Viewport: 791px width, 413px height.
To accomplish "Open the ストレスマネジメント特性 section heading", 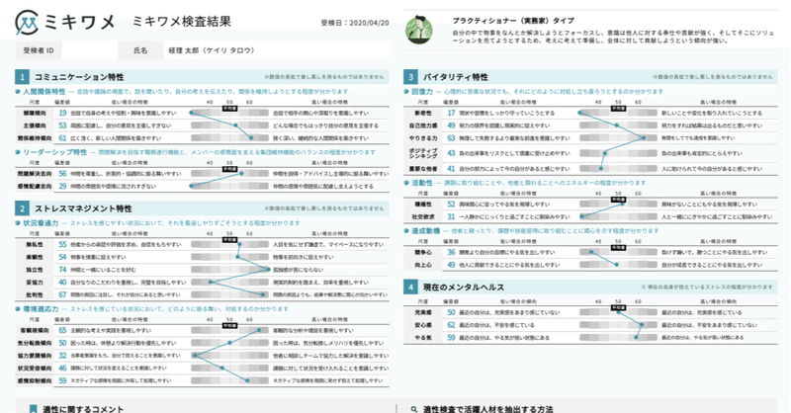I will tap(83, 208).
